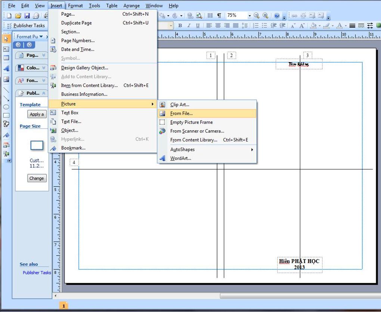The width and height of the screenshot is (381, 312).
Task: Open a file with the Open folder icon
Action: pos(18,16)
